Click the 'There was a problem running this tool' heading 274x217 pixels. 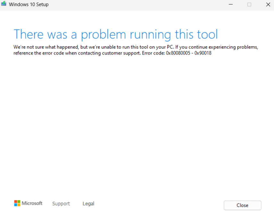(115, 34)
